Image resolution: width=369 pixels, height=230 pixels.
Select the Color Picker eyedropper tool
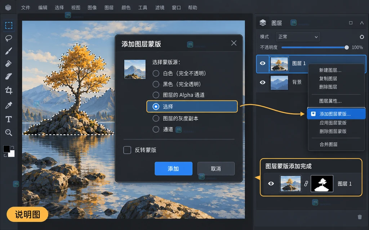pos(9,105)
